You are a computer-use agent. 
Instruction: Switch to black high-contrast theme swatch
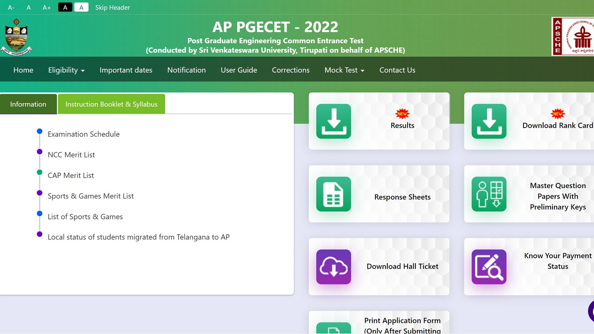65,7
